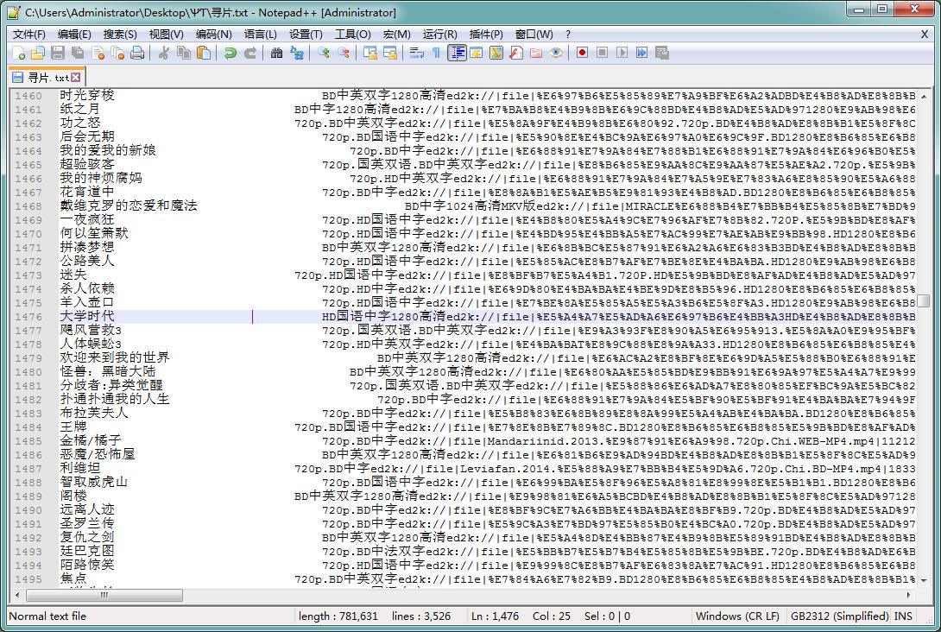Toggle the indent guide toolbar button
This screenshot has height=632, width=941.
[x=457, y=54]
